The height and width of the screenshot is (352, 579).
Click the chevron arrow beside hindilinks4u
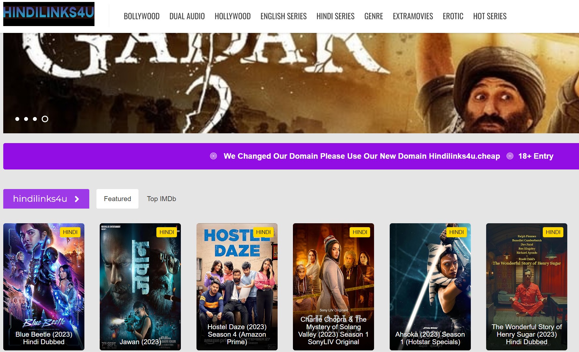(77, 199)
